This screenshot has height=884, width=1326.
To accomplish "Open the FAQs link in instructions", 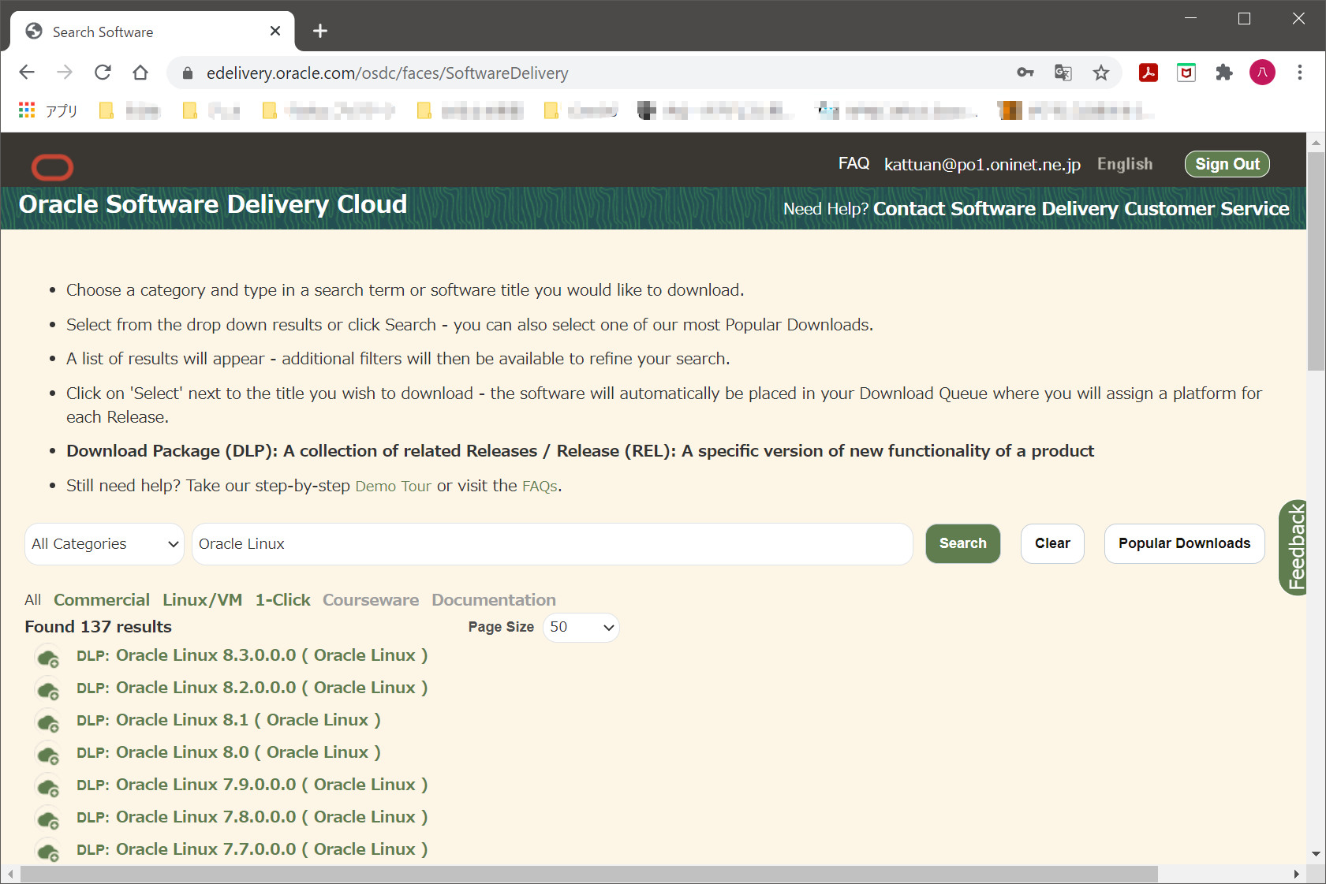I will [x=540, y=487].
